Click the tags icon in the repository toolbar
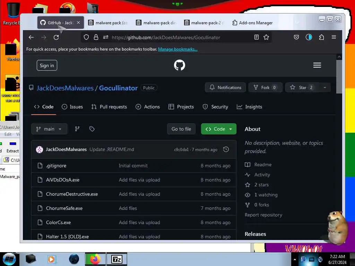Image resolution: width=355 pixels, height=266 pixels. [x=92, y=129]
